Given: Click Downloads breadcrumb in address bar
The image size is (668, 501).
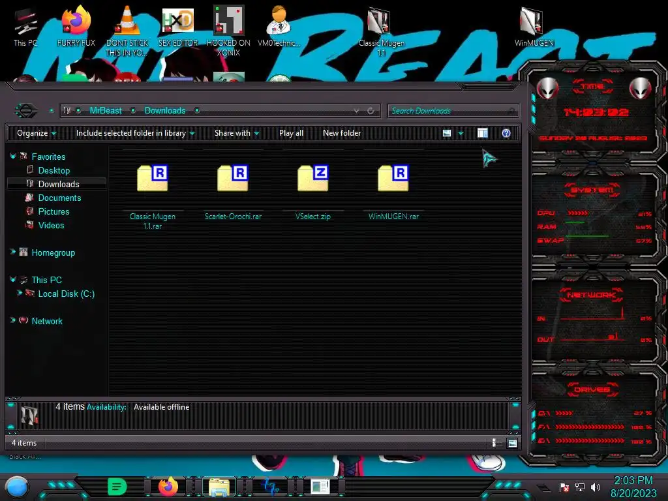Looking at the screenshot, I should (165, 111).
